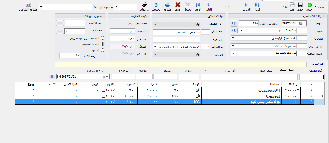Select the Concrete3/4 row cell
The width and height of the screenshot is (329, 143).
point(241,90)
